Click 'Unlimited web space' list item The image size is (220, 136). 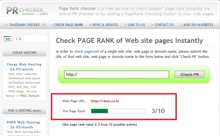coord(24,78)
